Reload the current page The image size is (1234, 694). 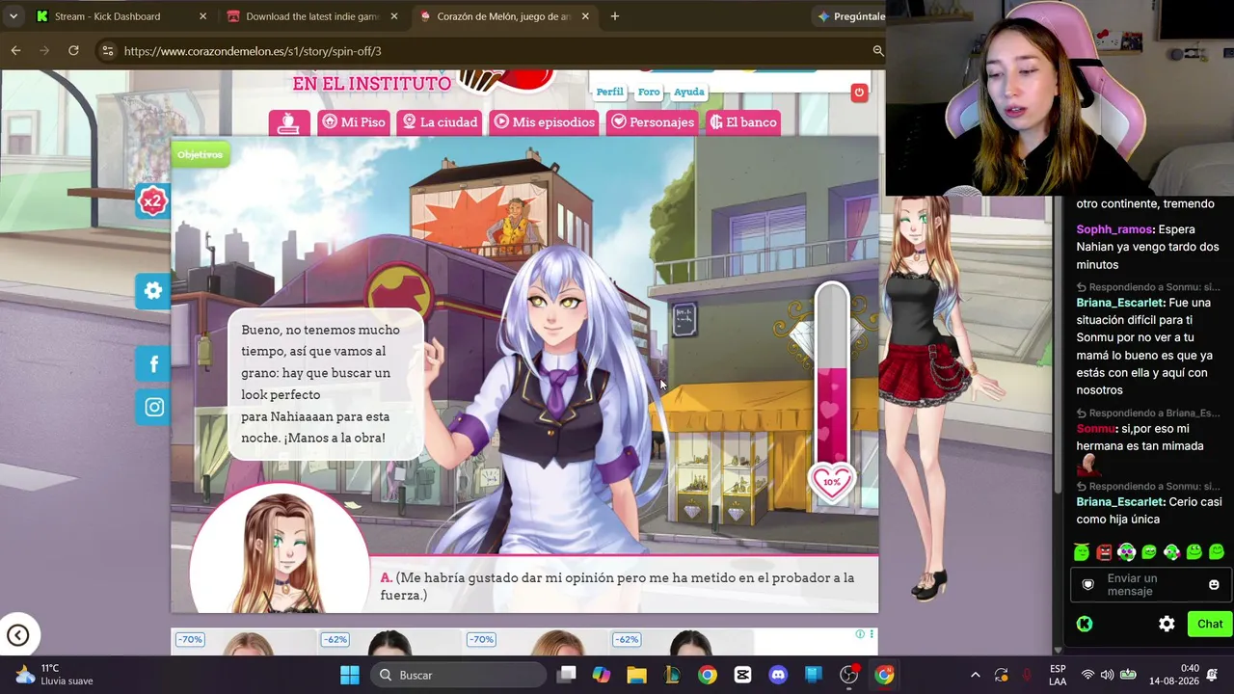73,51
